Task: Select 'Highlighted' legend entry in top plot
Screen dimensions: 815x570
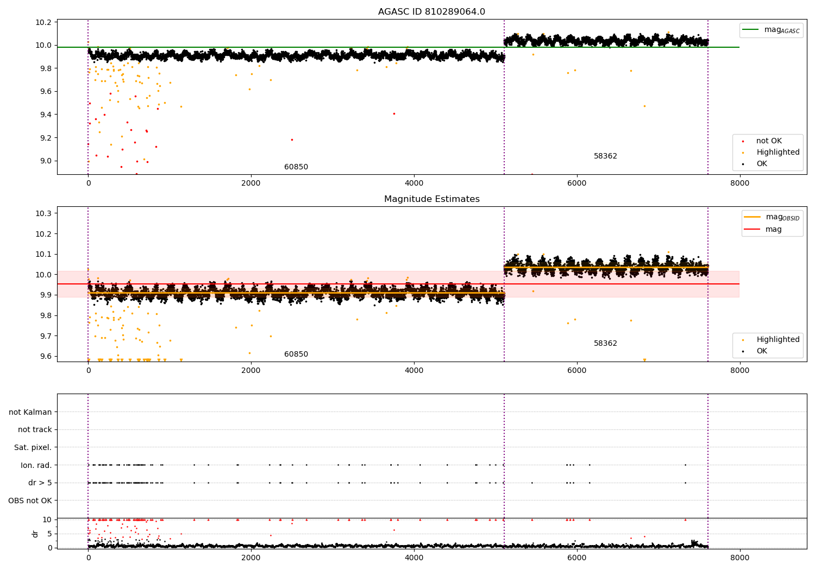Action: tap(778, 153)
